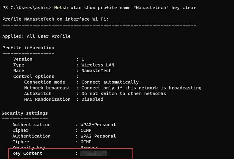The height and width of the screenshot is (159, 234).
Task: Click the NamasteTech value beside Name
Action: (96, 71)
